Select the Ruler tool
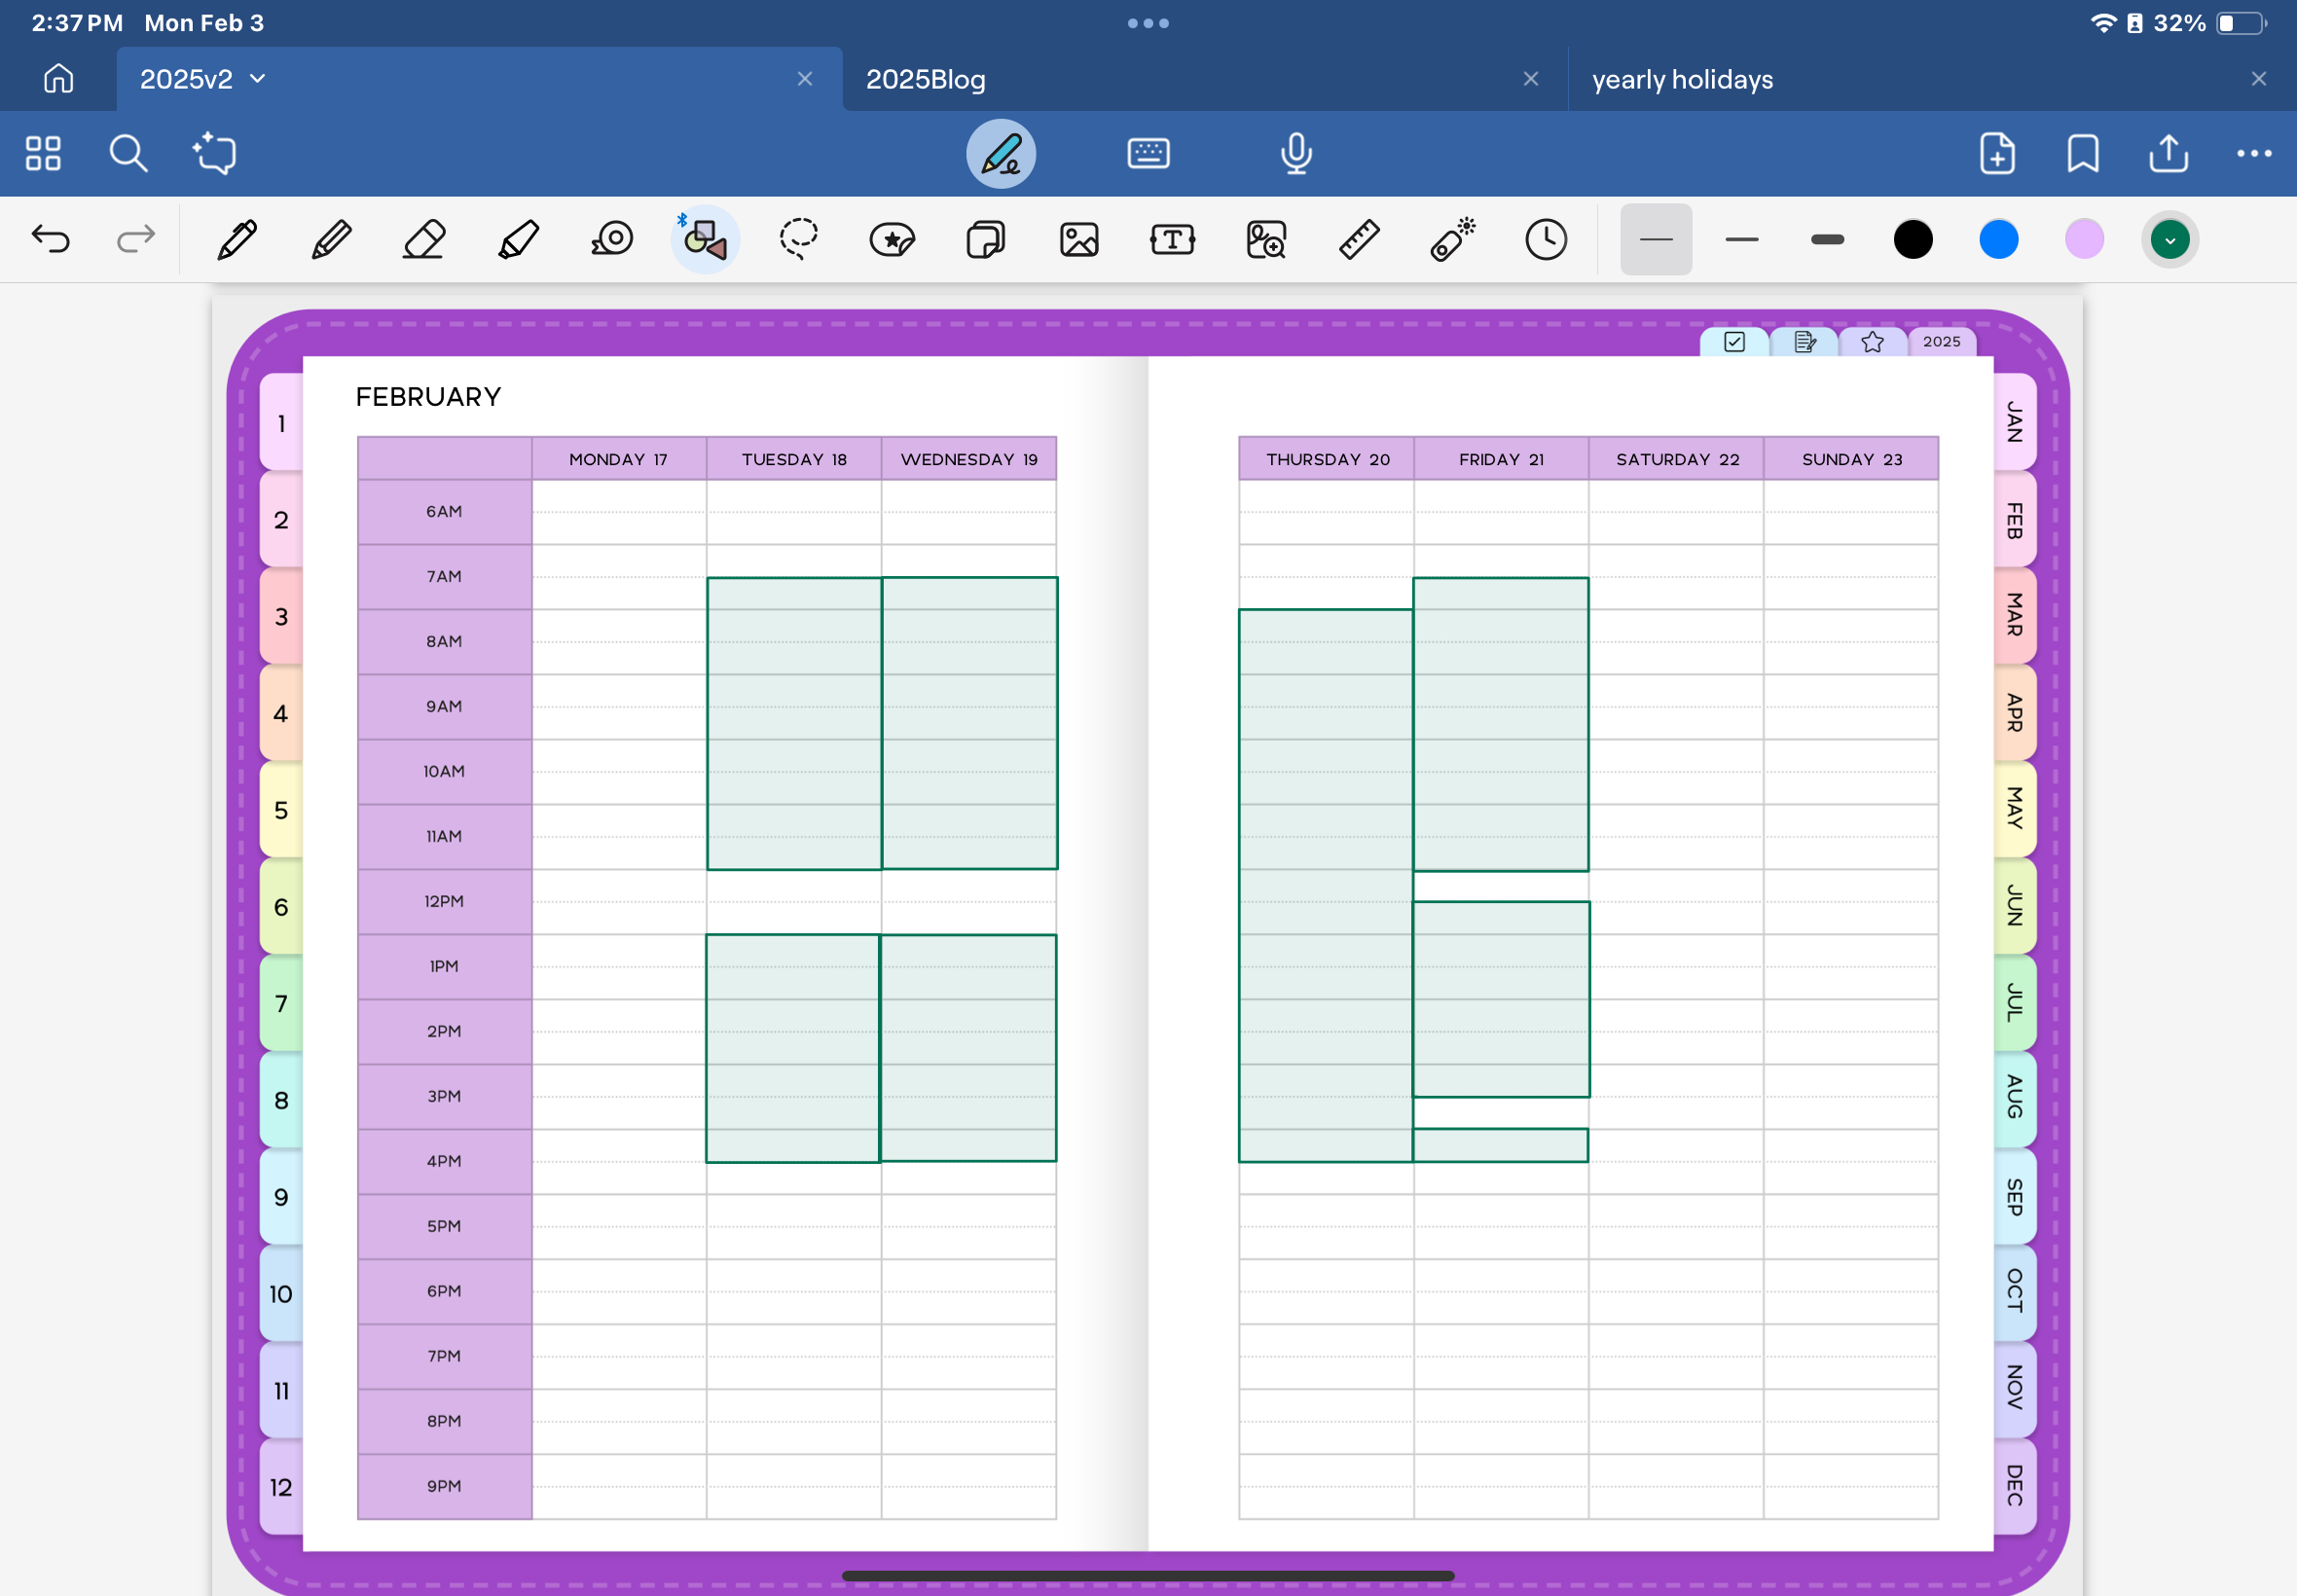 (x=1359, y=240)
